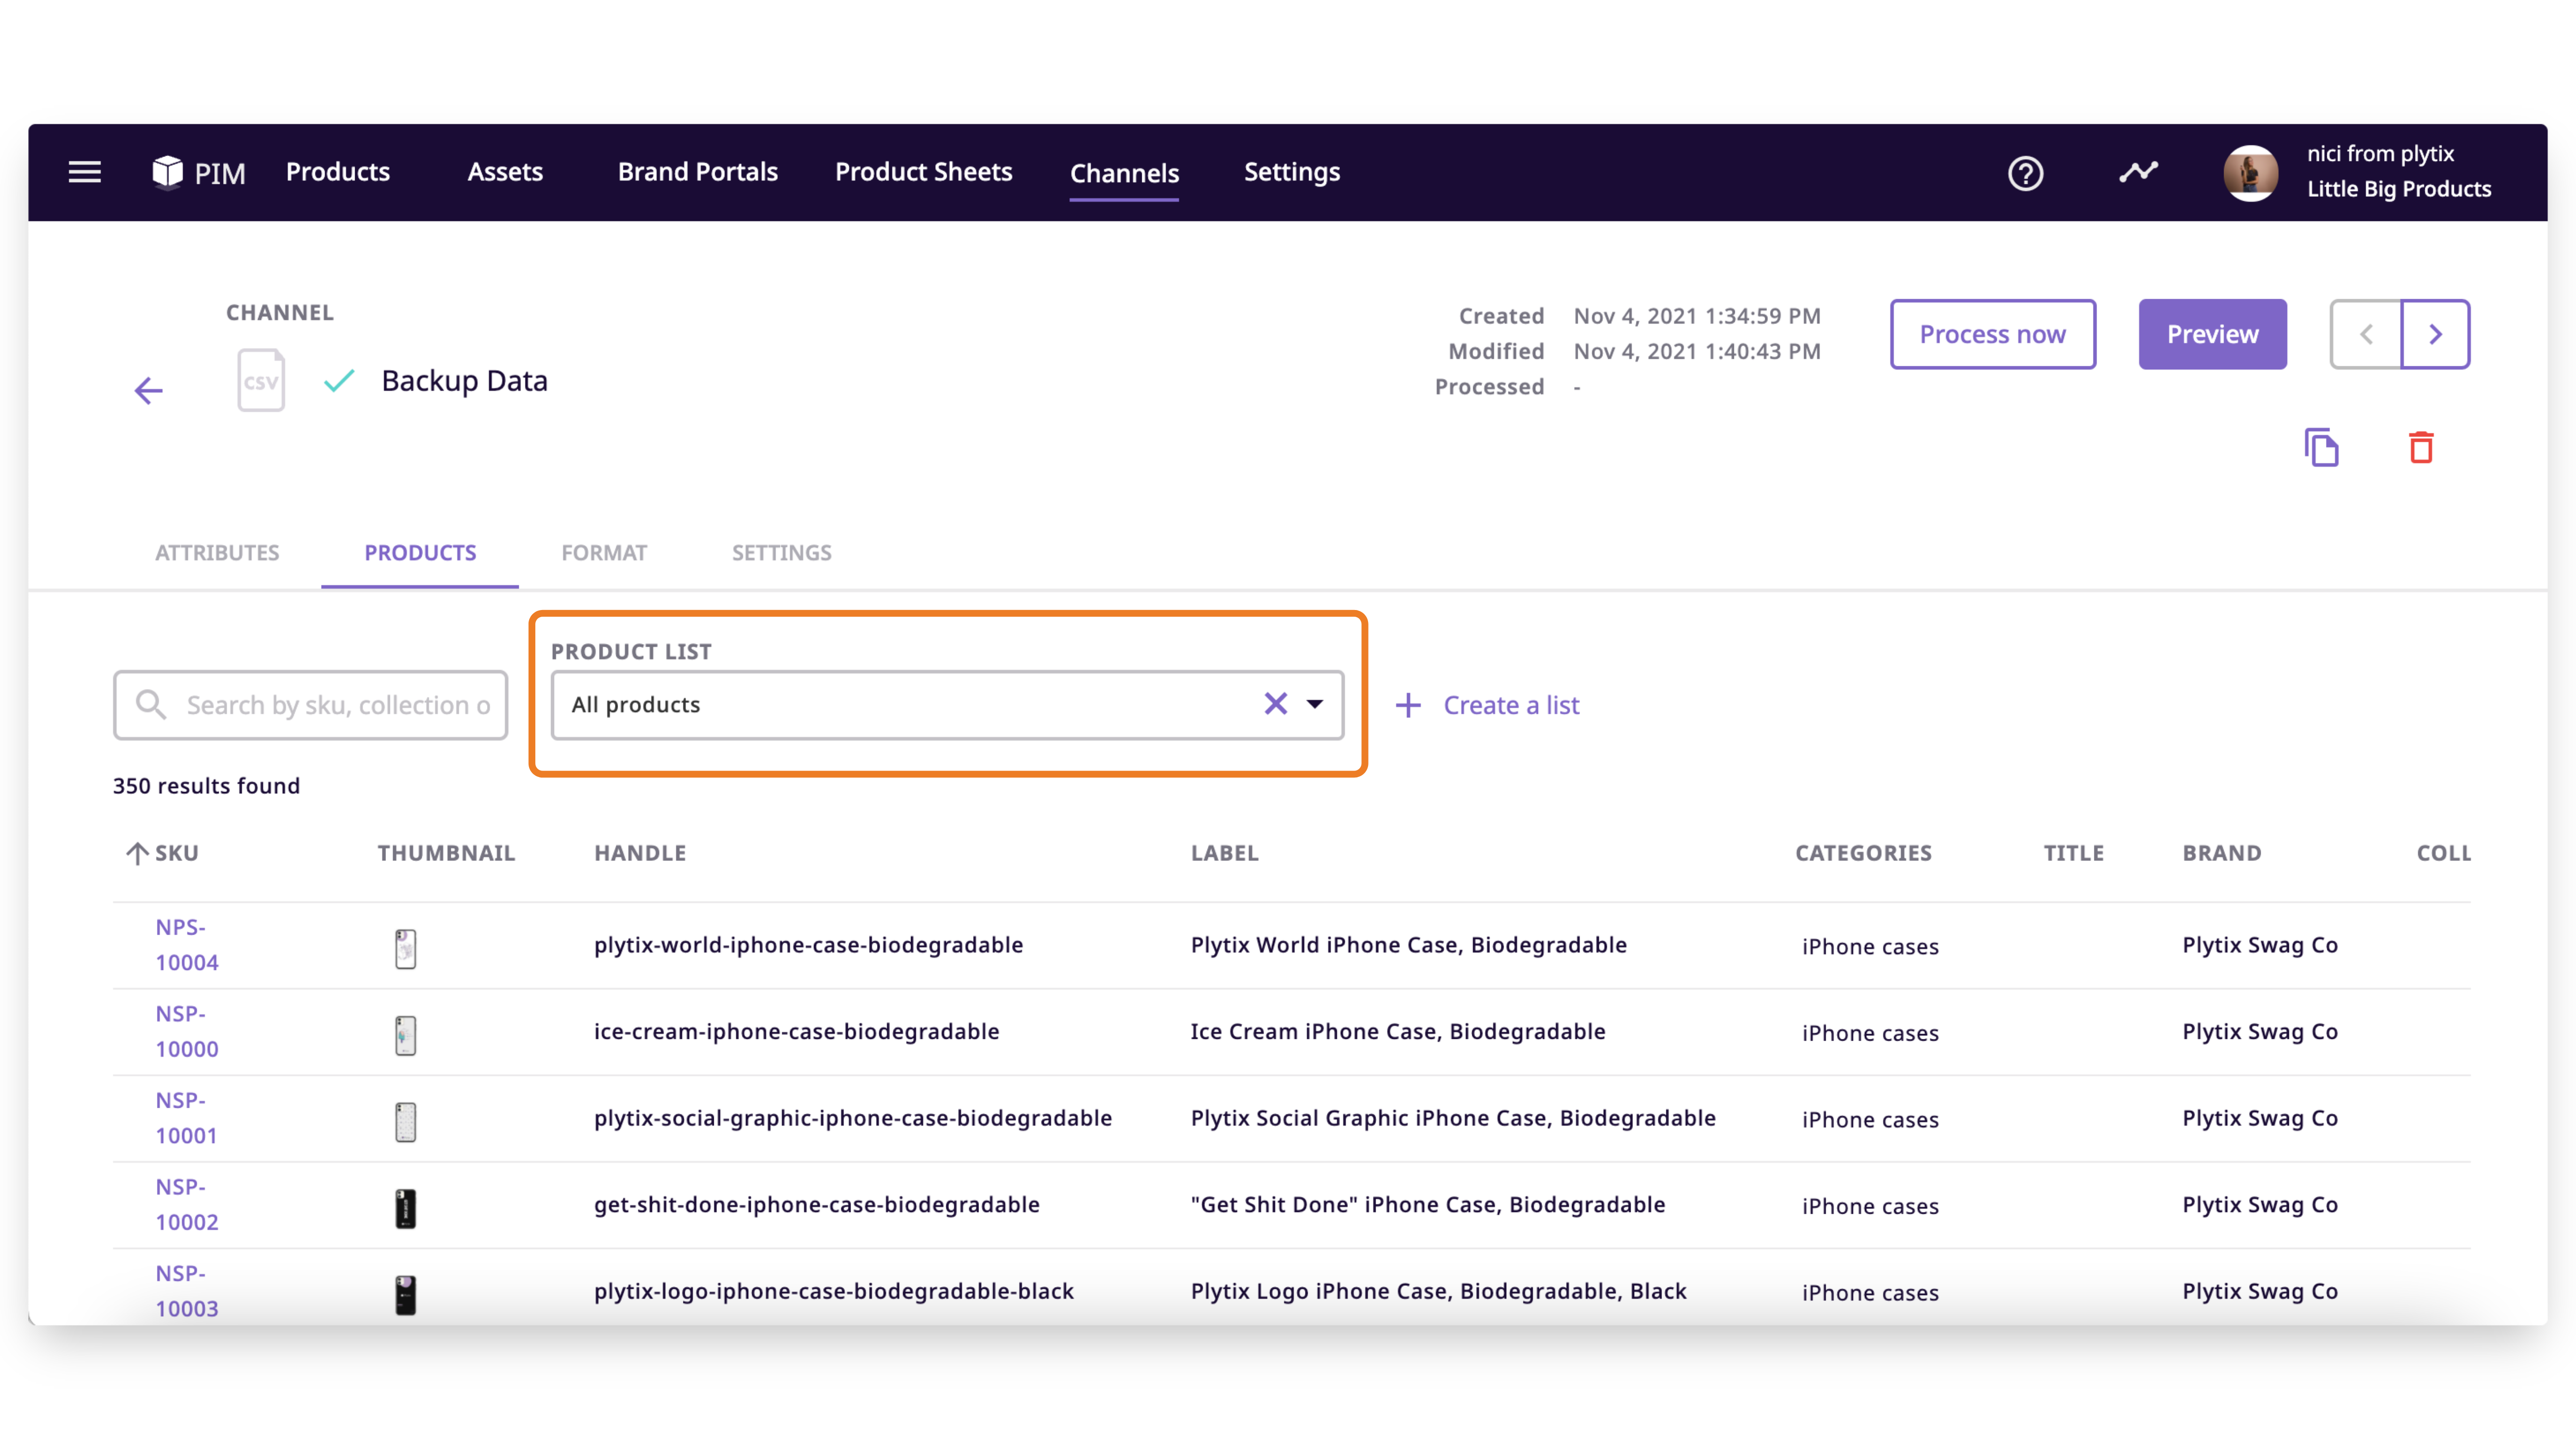Click label "Get Shit Done" iPhone Case

(x=1427, y=1204)
